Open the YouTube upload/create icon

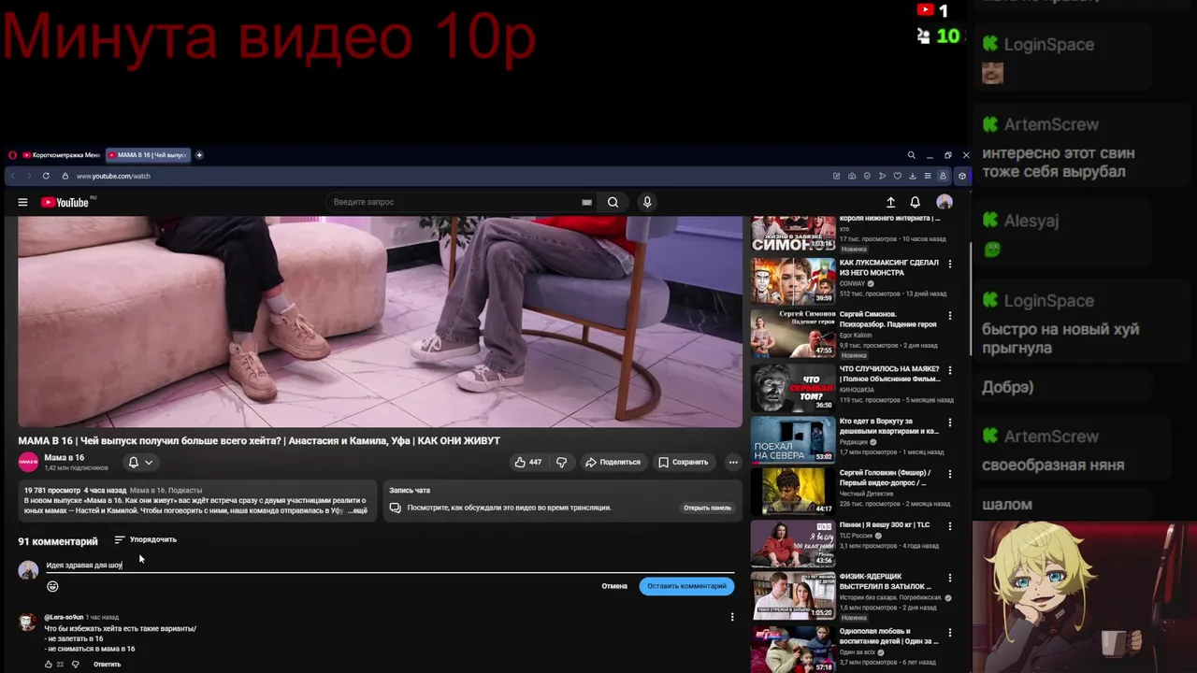point(890,202)
